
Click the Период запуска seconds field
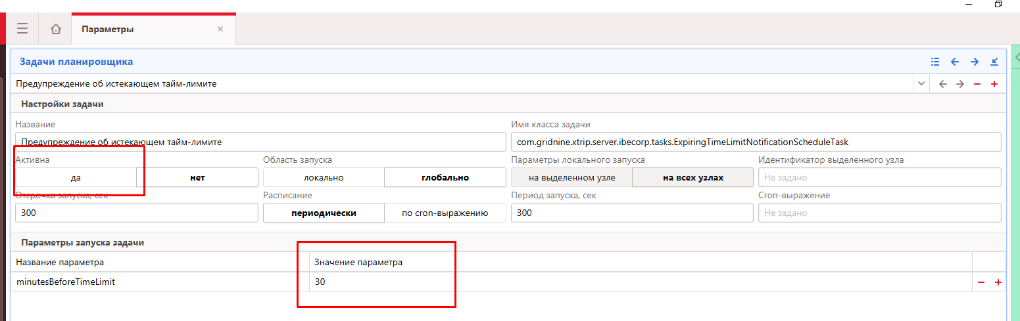tap(631, 213)
